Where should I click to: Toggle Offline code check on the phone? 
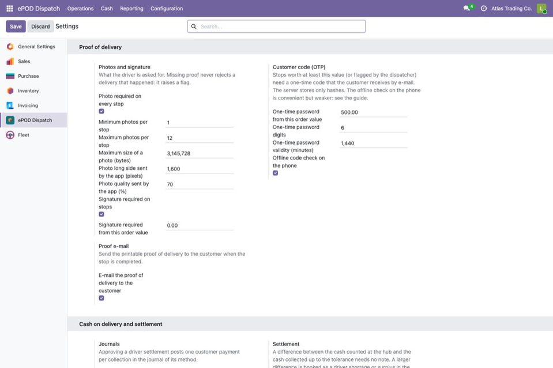276,173
